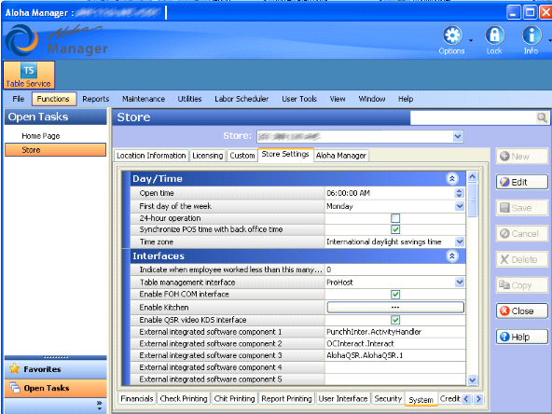Screen dimensions: 552x414
Task: Open the Reports menu
Action: pyautogui.click(x=96, y=99)
